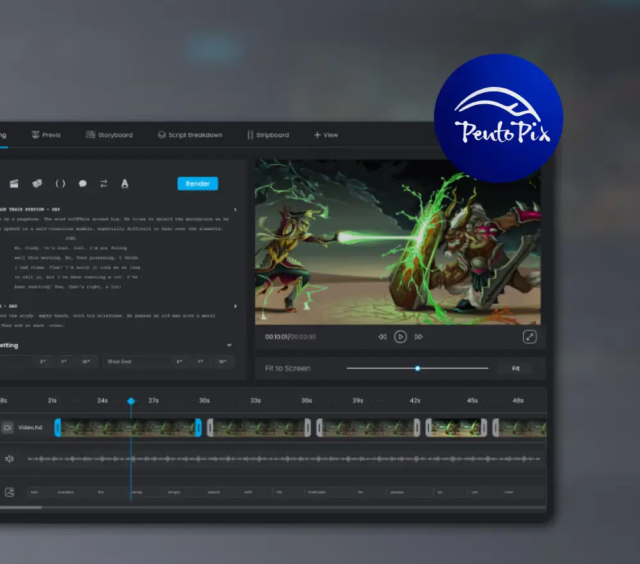The height and width of the screenshot is (564, 640).
Task: Fast forward the video preview
Action: coord(419,337)
